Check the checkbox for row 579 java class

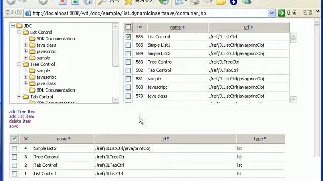pyautogui.click(x=128, y=96)
